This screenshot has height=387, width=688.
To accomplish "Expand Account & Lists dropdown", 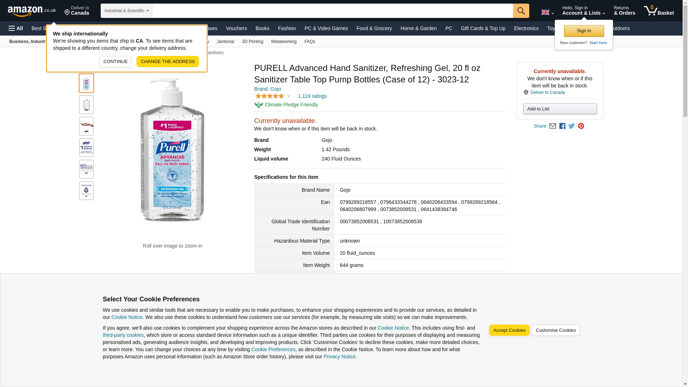I will click(583, 11).
